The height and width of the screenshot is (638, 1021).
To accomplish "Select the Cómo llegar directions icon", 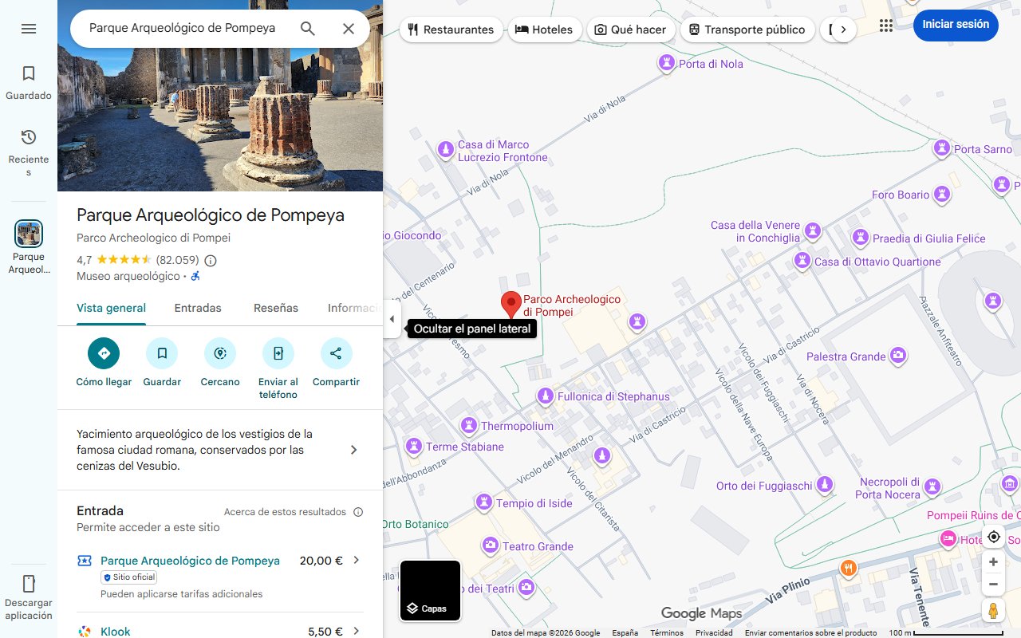I will coord(104,352).
